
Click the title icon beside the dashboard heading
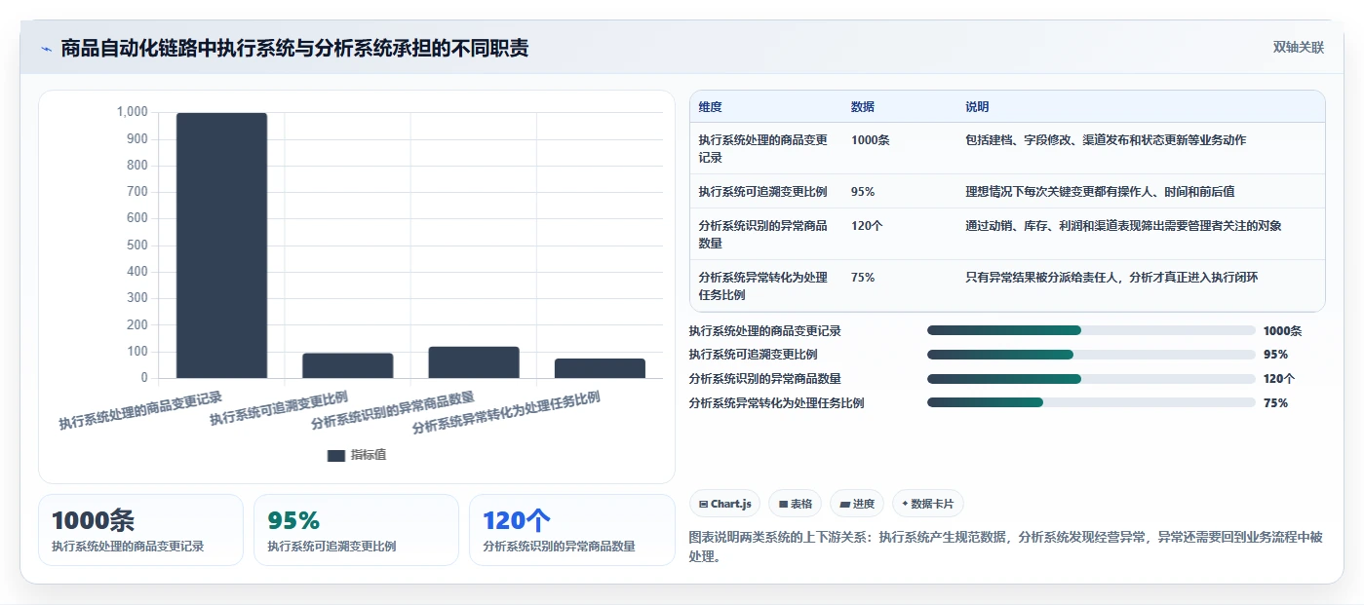pyautogui.click(x=46, y=49)
